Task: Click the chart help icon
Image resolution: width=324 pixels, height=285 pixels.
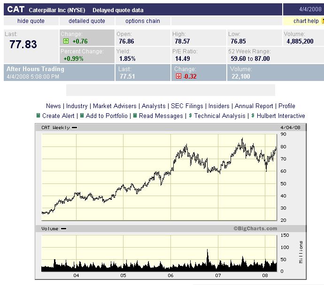Action: 323,21
